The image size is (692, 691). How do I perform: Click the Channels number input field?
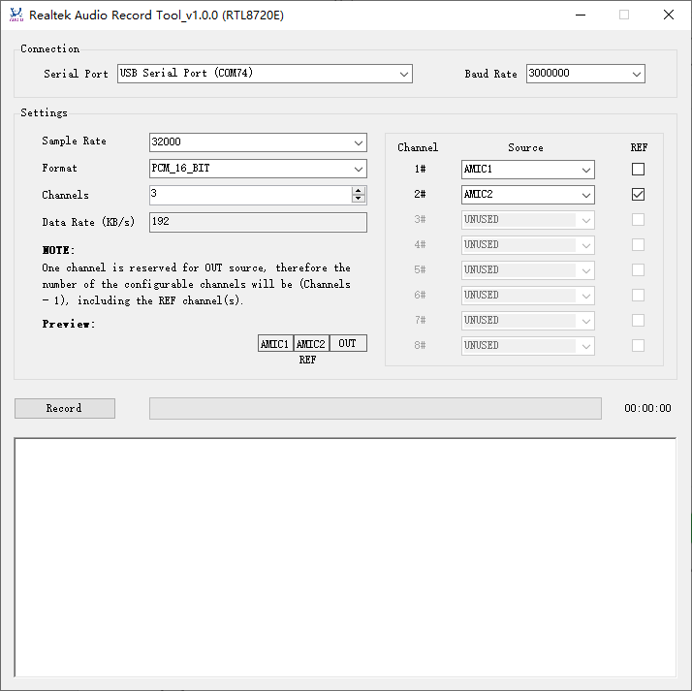point(250,195)
